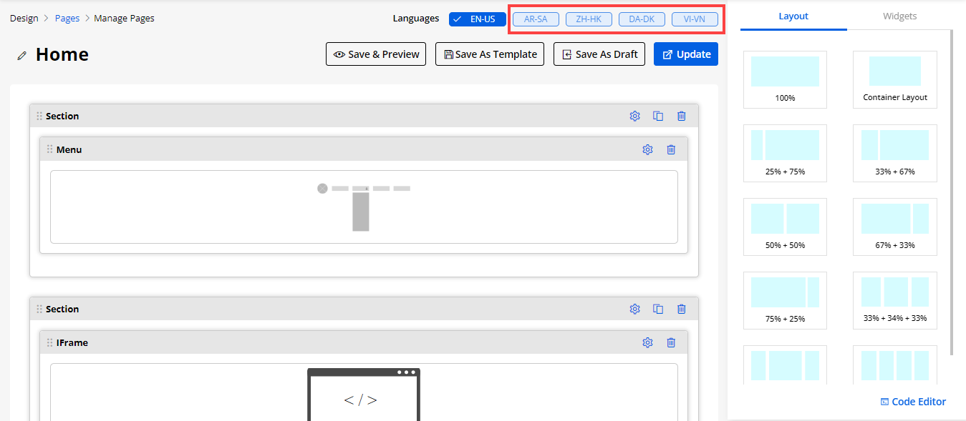Screen dimensions: 966x421
Task: Select the EN-US language toggle
Action: 478,19
